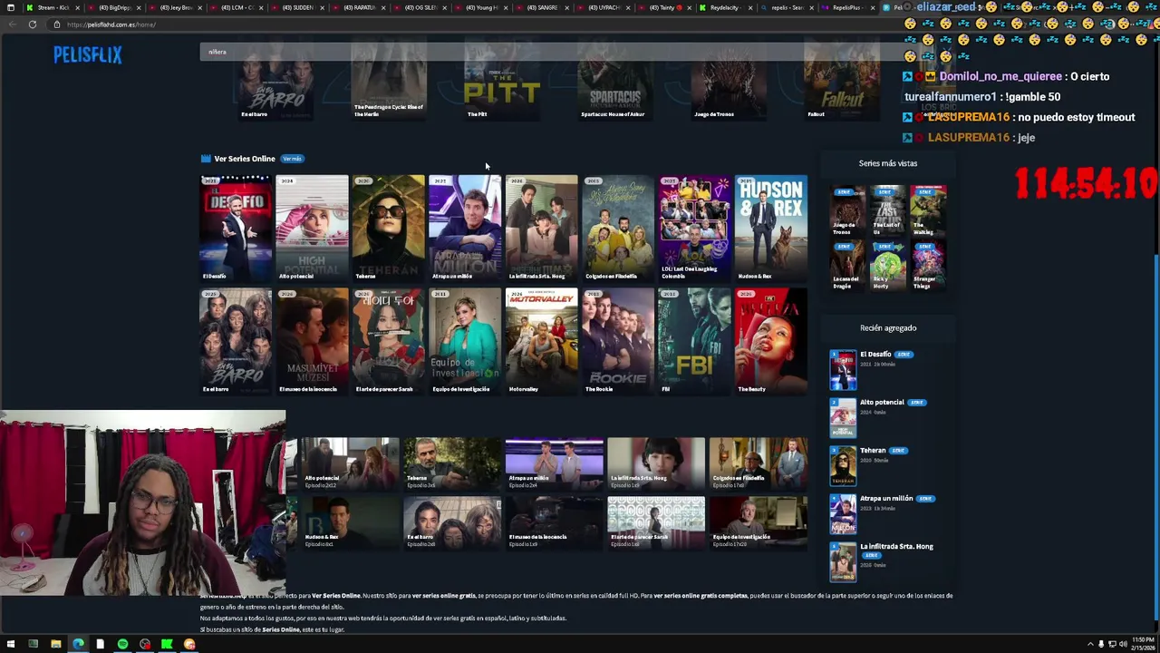Viewport: 1160px width, 653px height.
Task: Open The Beauty series poster
Action: 770,341
